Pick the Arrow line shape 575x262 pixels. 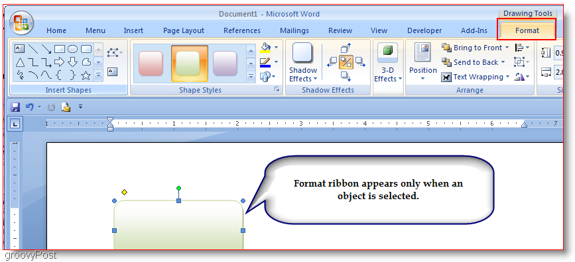(x=46, y=49)
